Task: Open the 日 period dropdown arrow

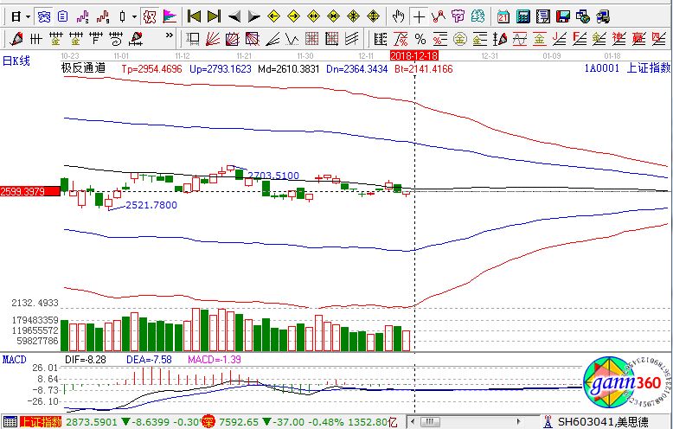Action: [27, 16]
